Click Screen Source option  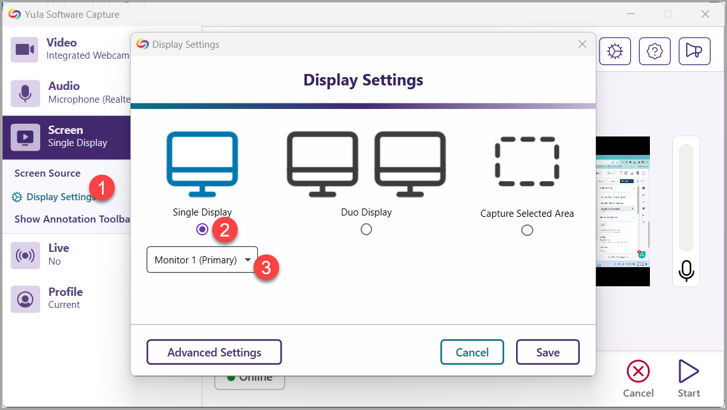[x=47, y=173]
